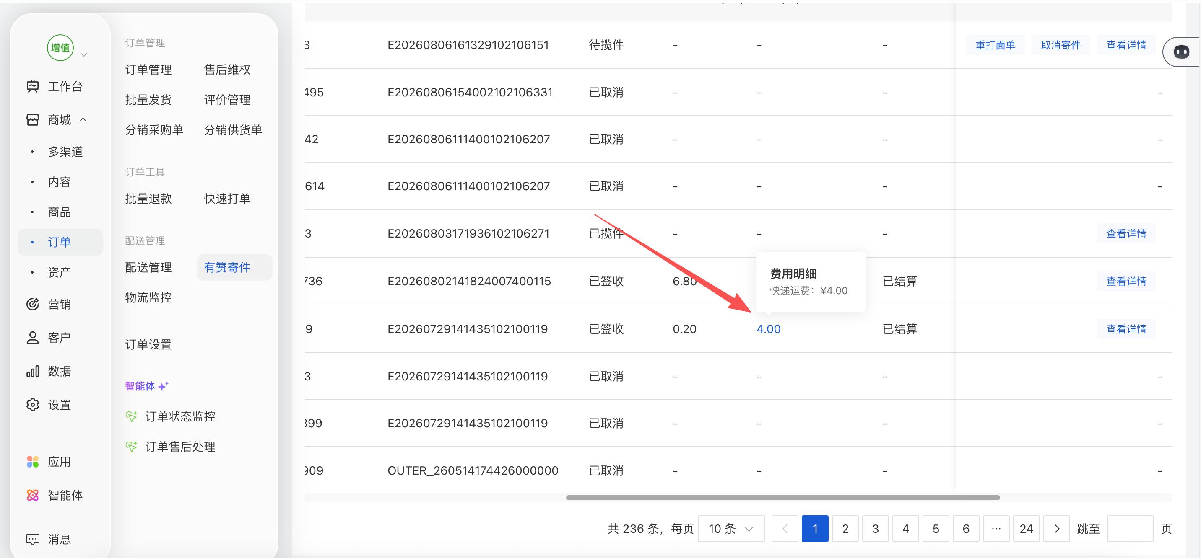Open 售后维权 submenu item
Screen dimensions: 1201x558
(227, 70)
